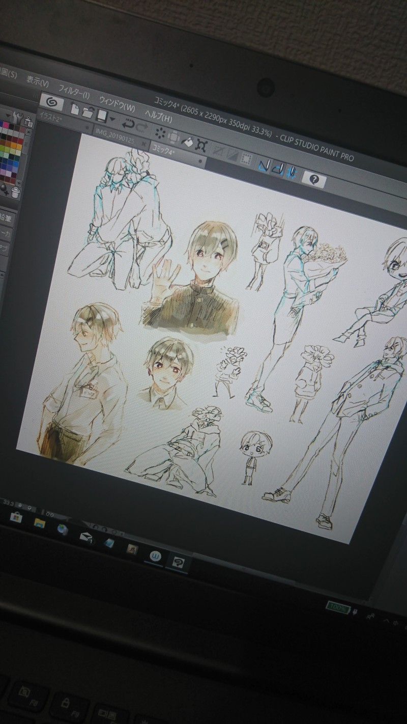The height and width of the screenshot is (724, 407).
Task: Toggle show selection border icon
Action: tap(246, 159)
